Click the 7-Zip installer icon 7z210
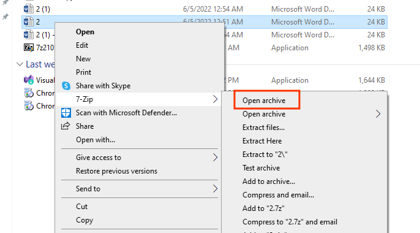 click(28, 47)
